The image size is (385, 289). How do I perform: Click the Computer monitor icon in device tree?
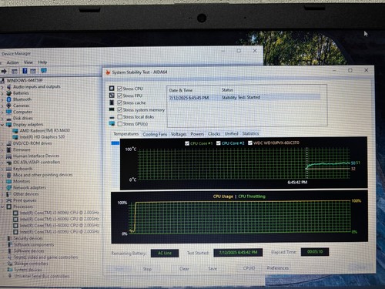pos(9,112)
